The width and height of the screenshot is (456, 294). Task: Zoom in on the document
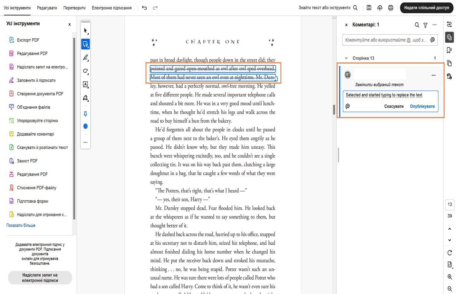[450, 277]
